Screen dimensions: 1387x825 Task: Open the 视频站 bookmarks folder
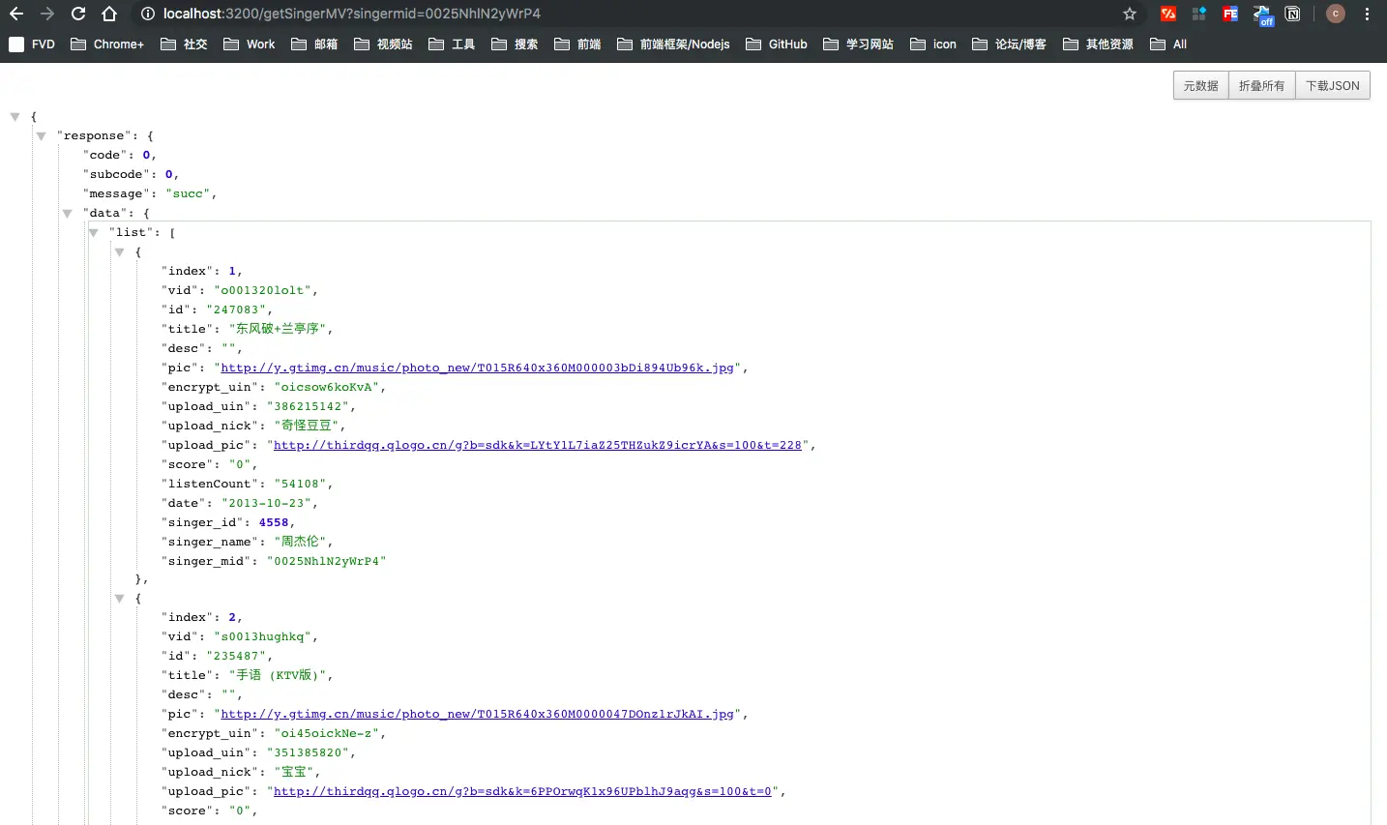383,44
